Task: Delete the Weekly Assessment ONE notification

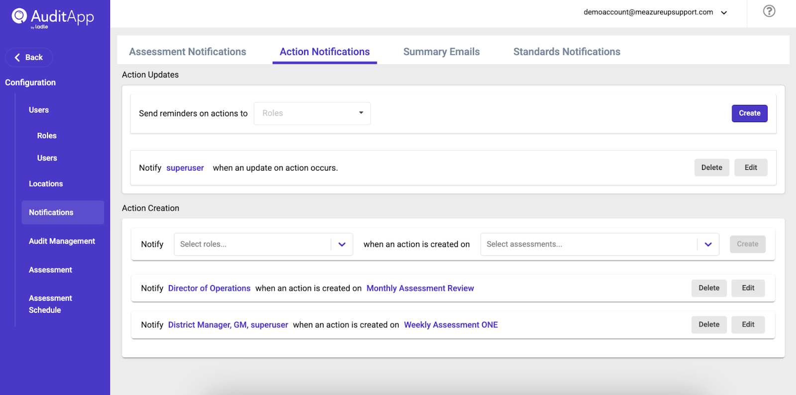Action: [x=708, y=324]
